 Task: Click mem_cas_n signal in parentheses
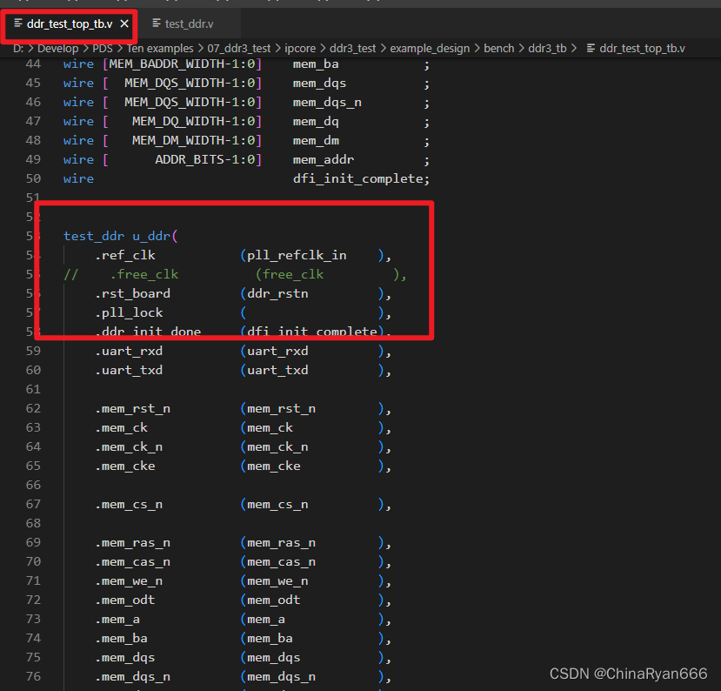281,561
